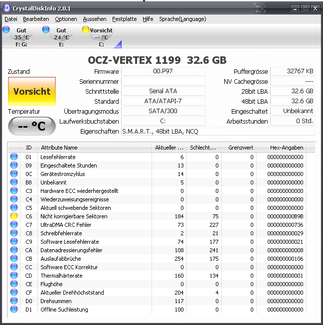Select the yellow Vorsicht orb for drive C:
Viewport: 323px width, 325px height.
(85, 29)
